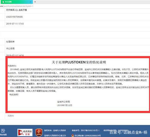Close the green browser tab
This screenshot has height=137, width=150.
point(31,2)
